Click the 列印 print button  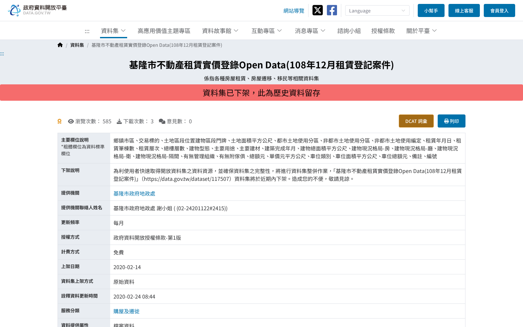(x=451, y=121)
